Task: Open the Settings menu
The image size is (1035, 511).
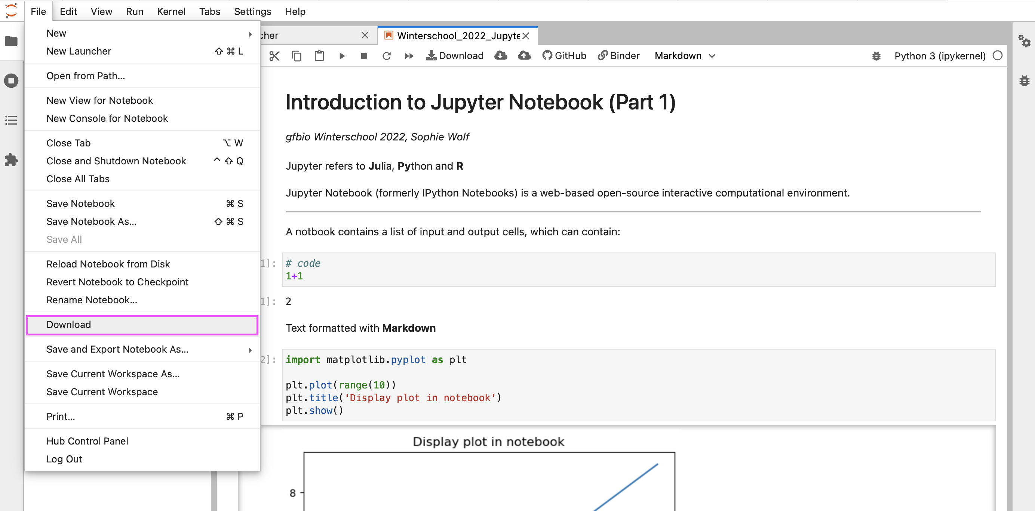Action: pos(252,11)
